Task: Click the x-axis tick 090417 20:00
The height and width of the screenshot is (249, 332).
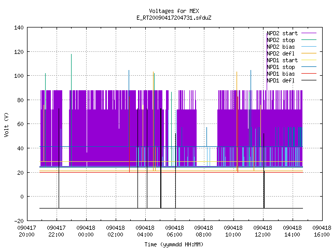Action: point(26,231)
